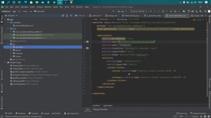Select AndroidManifest.xml in project tree

pyautogui.click(x=23, y=26)
